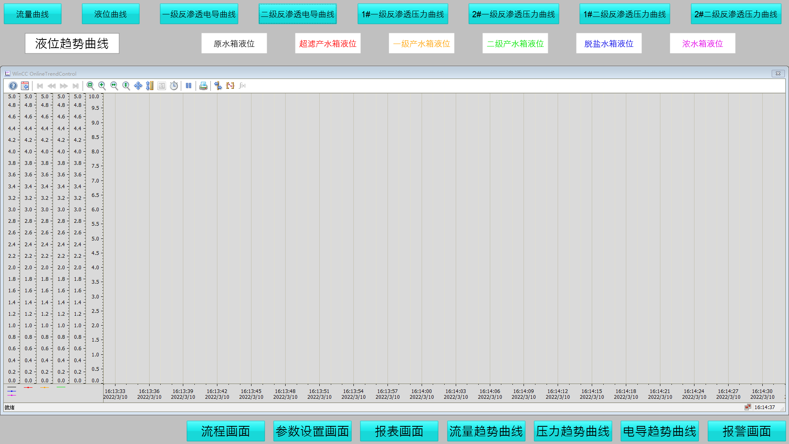Select the 1#二级反渗透压力曲线 tab

(x=625, y=14)
